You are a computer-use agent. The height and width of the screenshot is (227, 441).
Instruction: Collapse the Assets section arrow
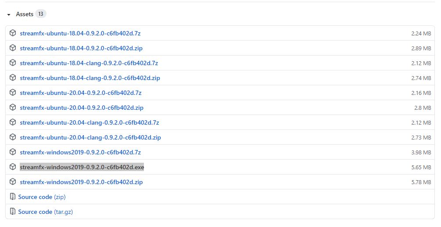pos(9,14)
